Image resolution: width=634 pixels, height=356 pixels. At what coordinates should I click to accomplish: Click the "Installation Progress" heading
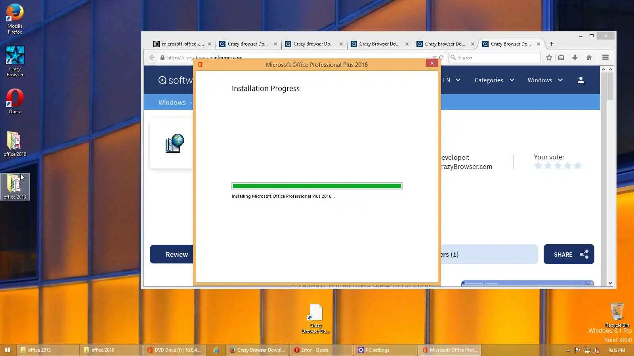click(265, 89)
